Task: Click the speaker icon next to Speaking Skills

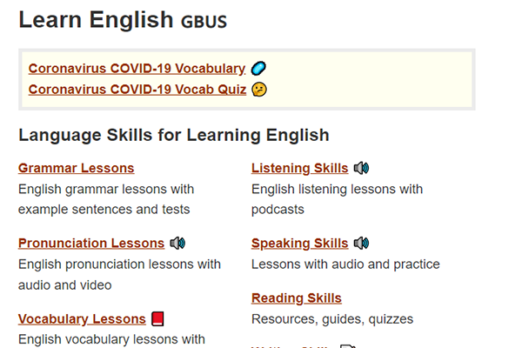Action: pos(361,244)
